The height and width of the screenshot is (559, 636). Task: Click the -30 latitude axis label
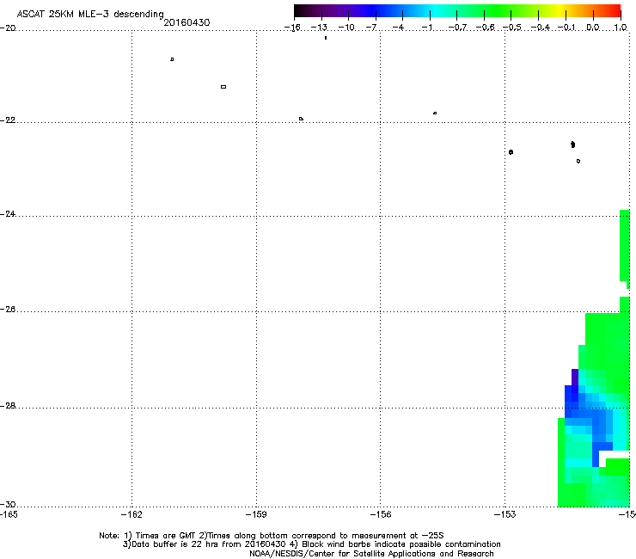[x=8, y=504]
